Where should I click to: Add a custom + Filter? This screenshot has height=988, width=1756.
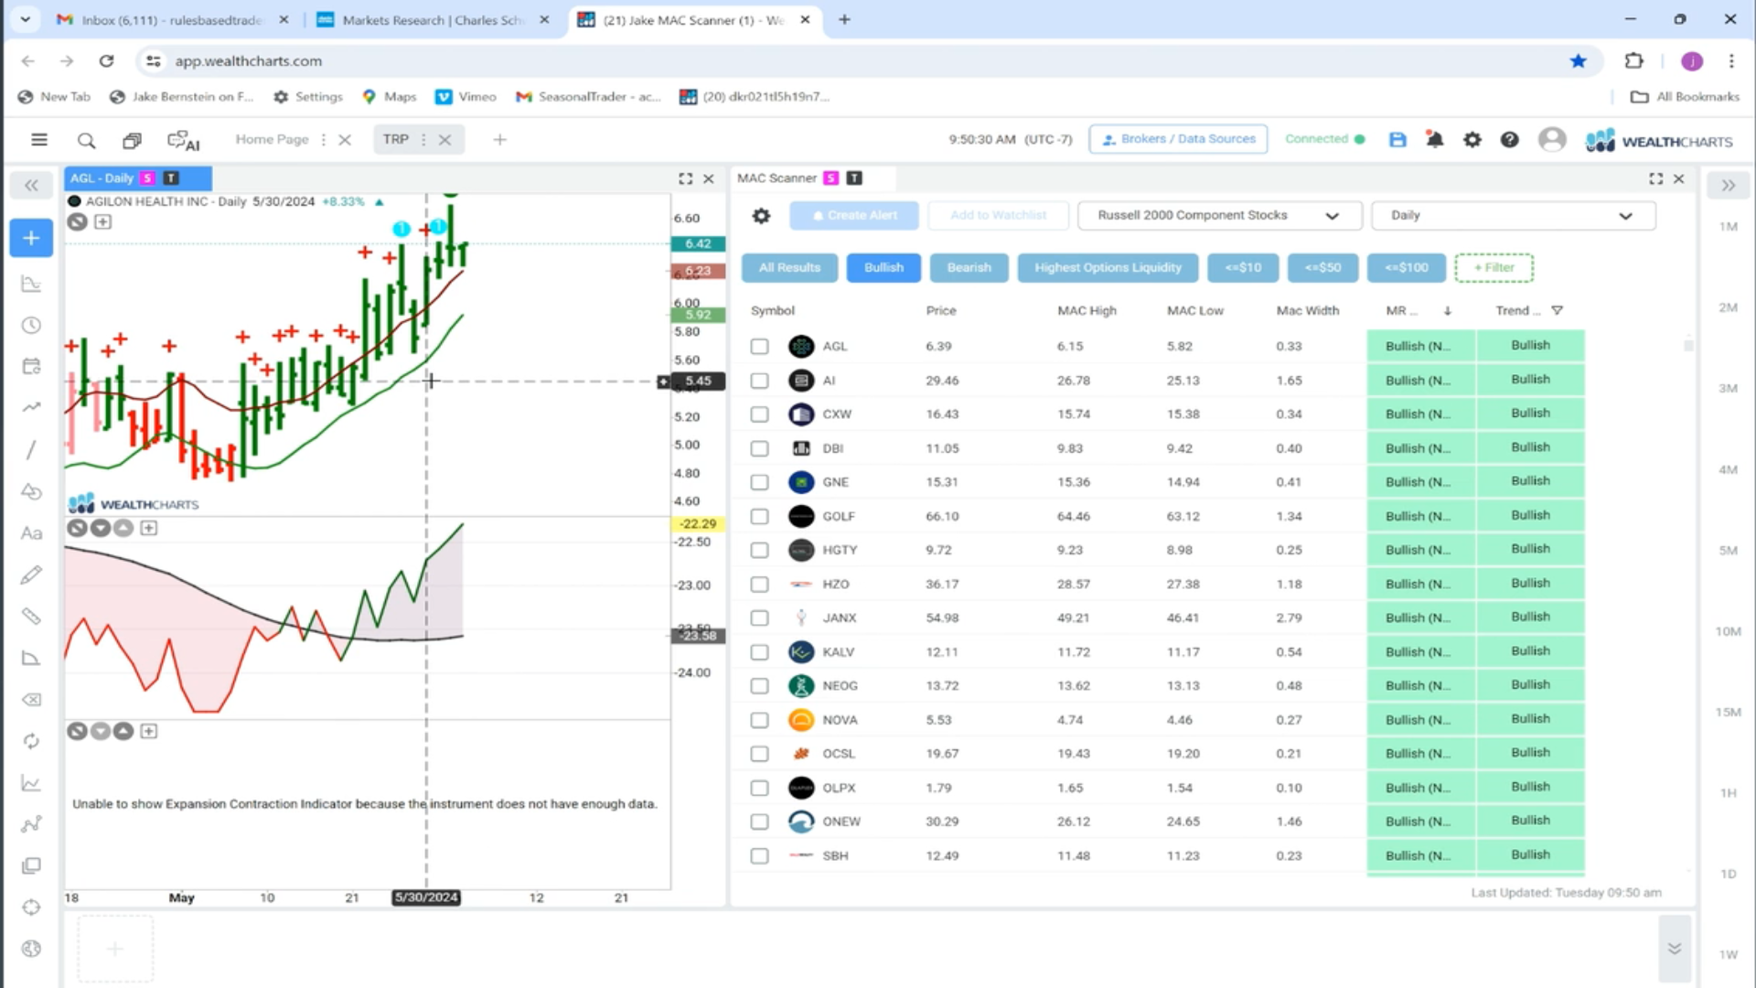pos(1494,268)
